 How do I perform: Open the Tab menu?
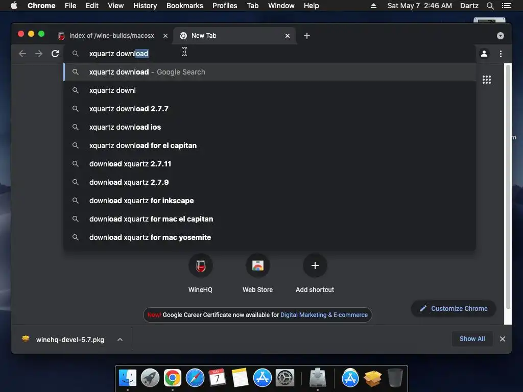pos(253,6)
